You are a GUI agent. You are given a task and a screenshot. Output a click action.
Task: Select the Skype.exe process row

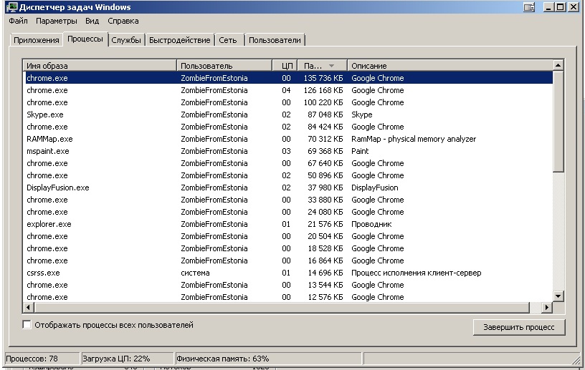[287, 115]
